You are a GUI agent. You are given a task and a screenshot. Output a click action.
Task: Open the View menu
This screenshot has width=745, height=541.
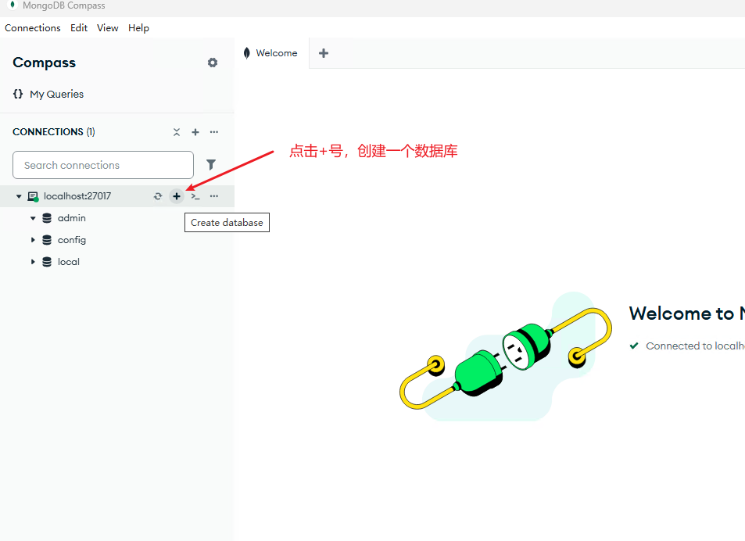(108, 28)
